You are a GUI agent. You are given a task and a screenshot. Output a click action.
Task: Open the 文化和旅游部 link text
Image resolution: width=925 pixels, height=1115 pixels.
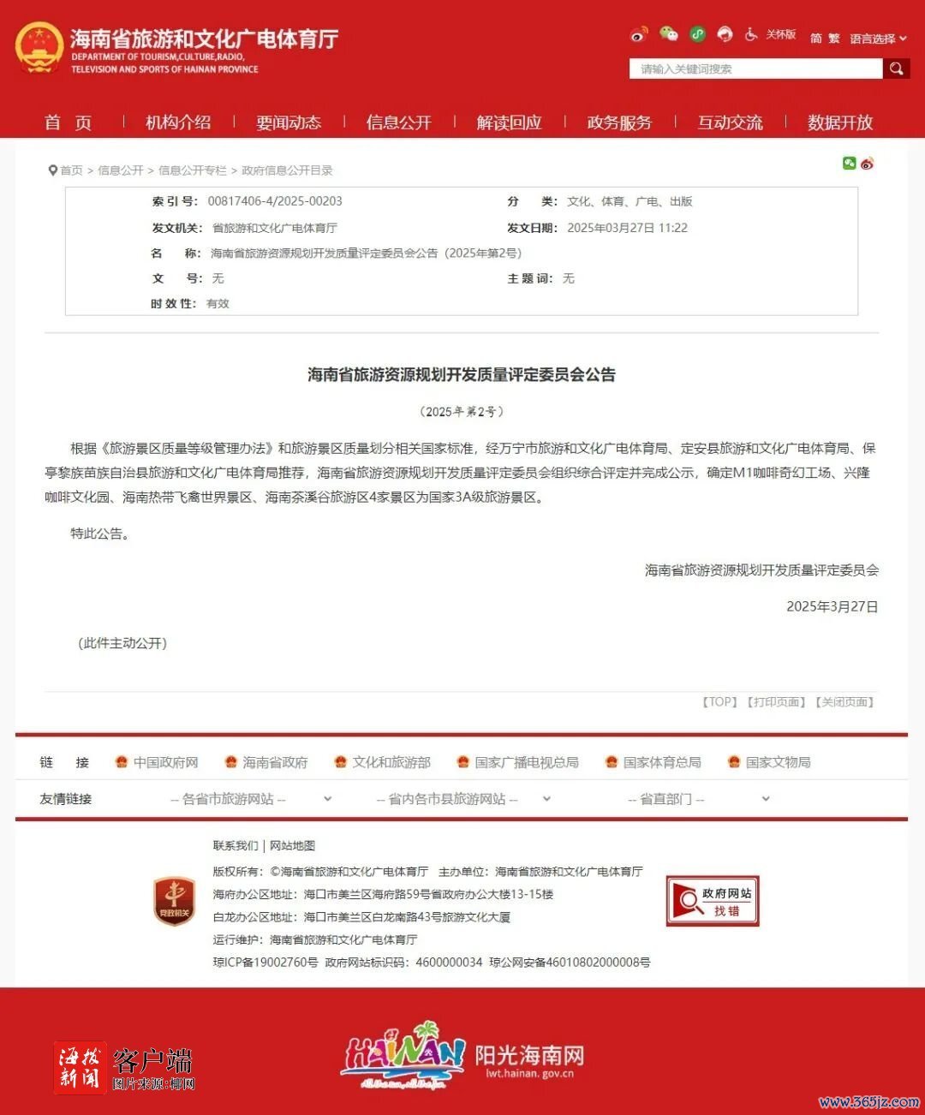[391, 762]
